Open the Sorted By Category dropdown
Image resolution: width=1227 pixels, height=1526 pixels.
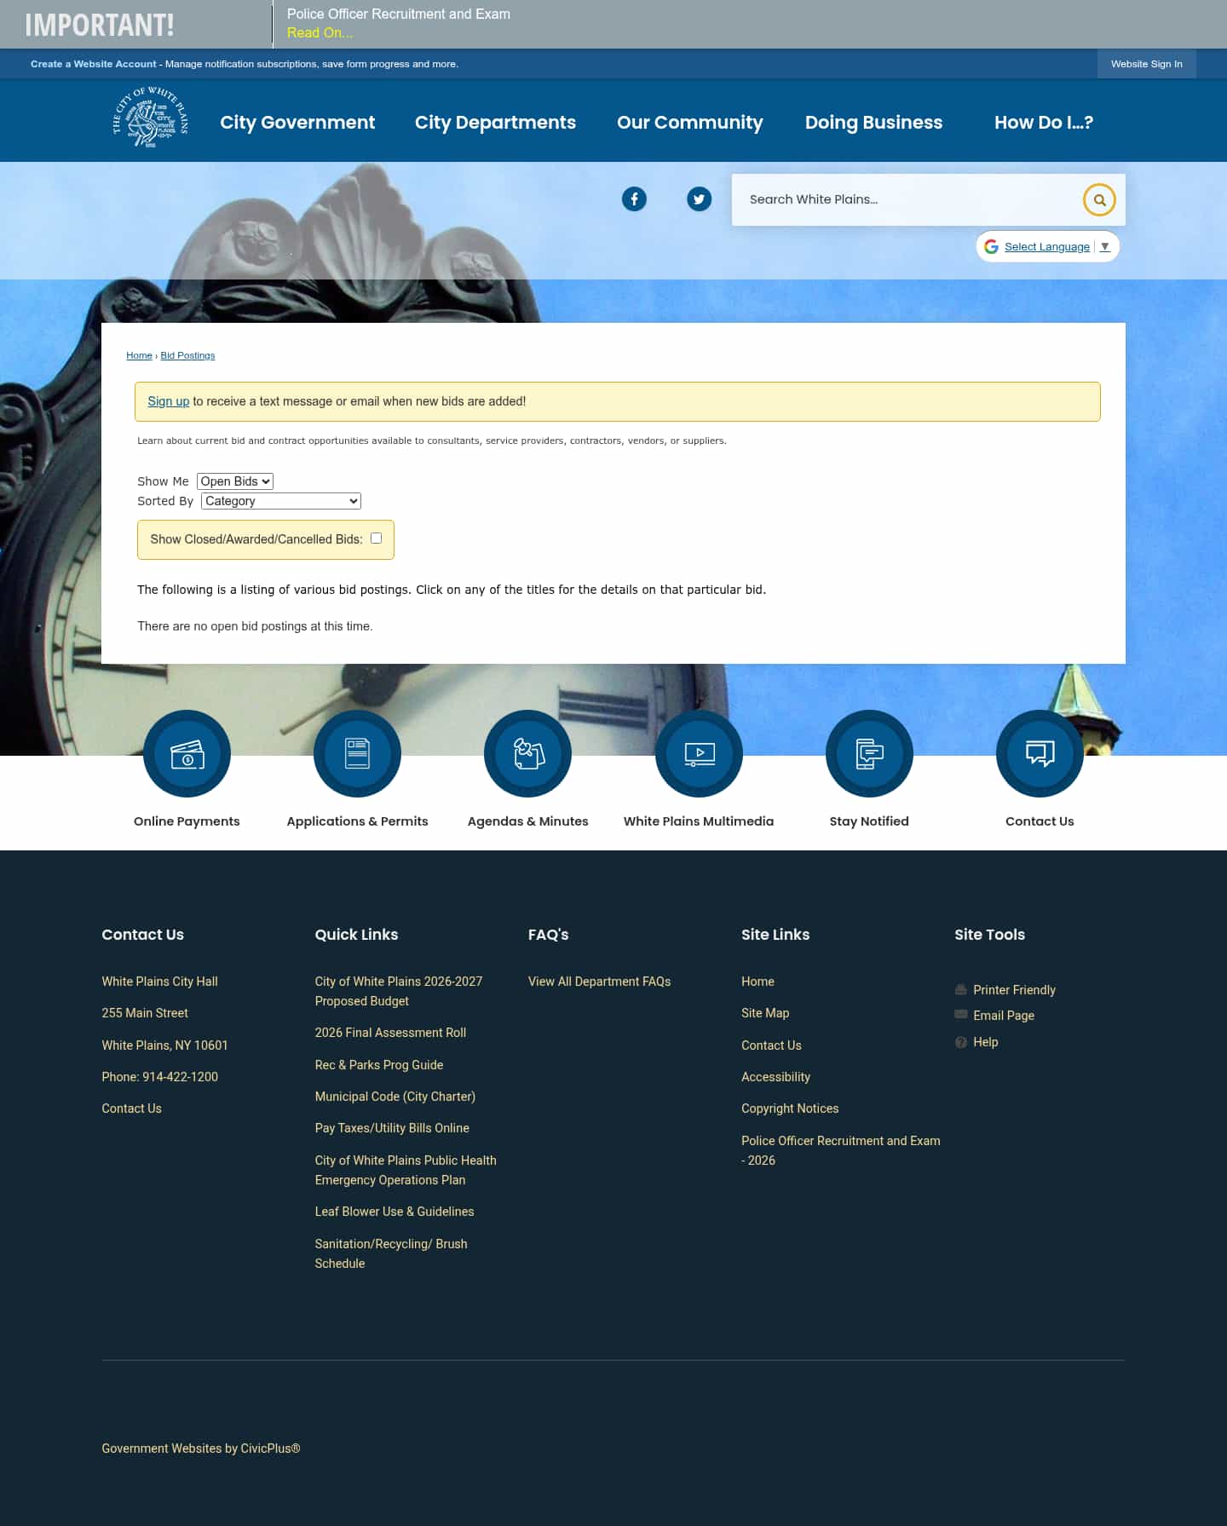[281, 501]
